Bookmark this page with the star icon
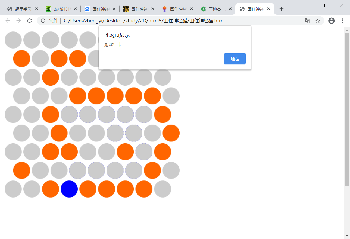350x239 pixels. coord(318,21)
